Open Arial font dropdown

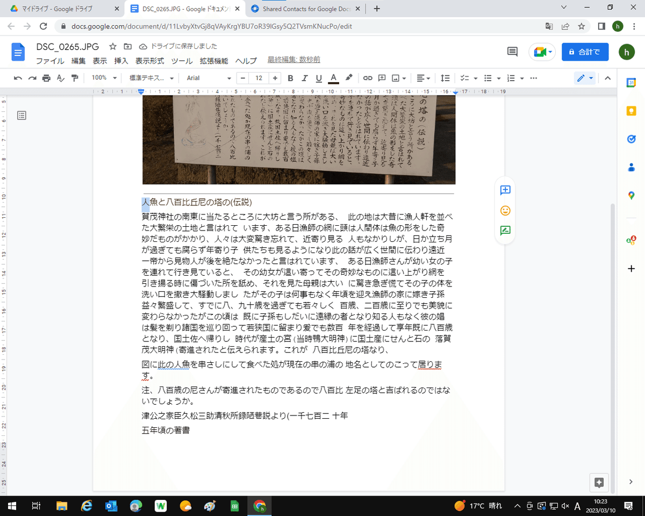209,78
